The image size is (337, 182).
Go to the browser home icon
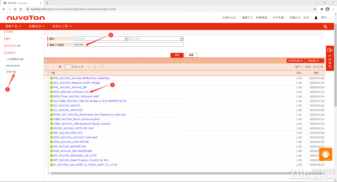[x=21, y=9]
